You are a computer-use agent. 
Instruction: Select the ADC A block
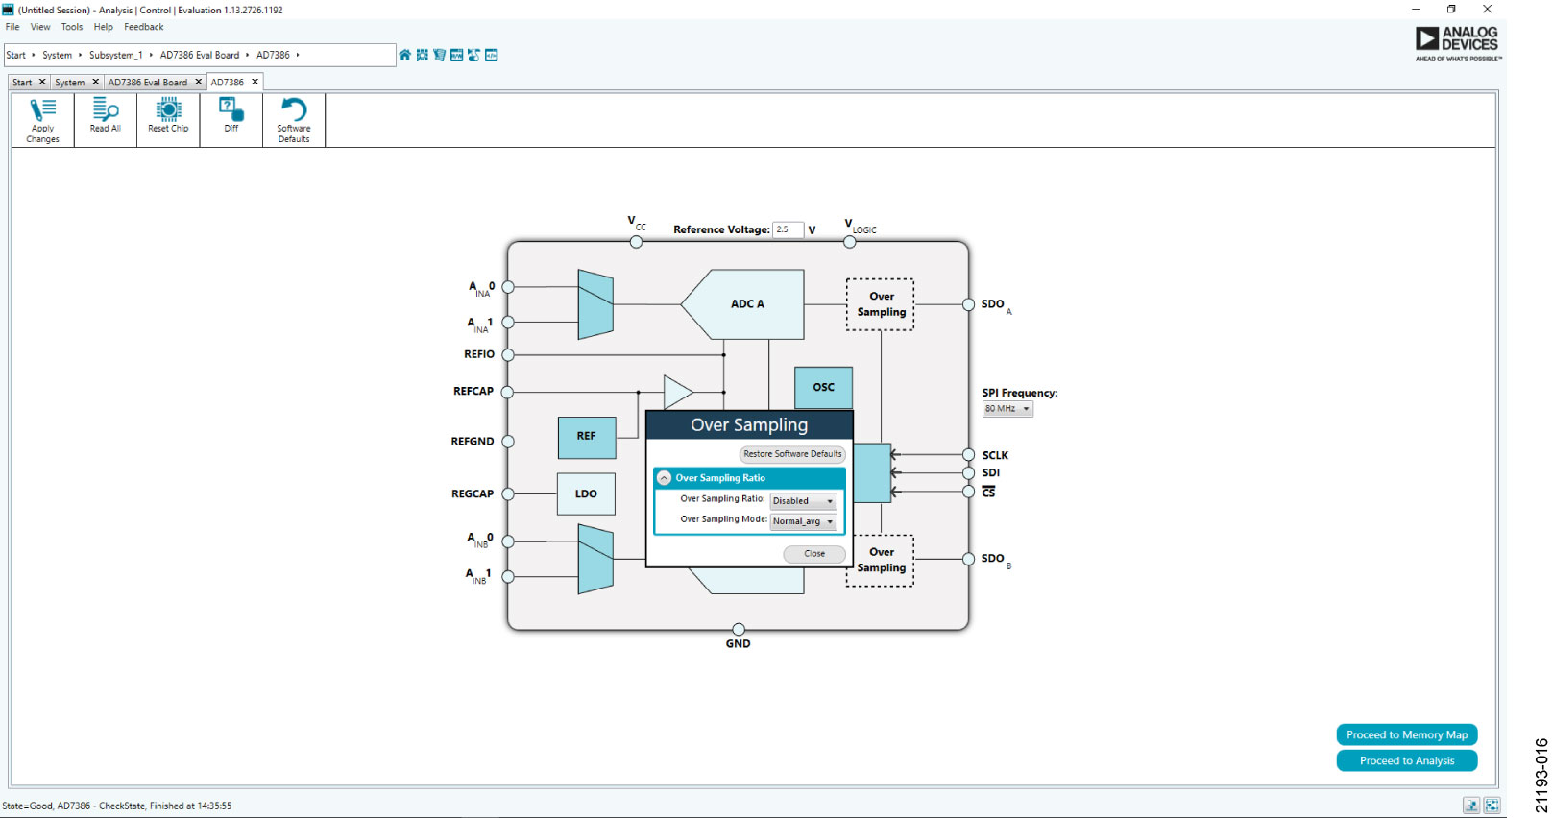click(x=747, y=304)
